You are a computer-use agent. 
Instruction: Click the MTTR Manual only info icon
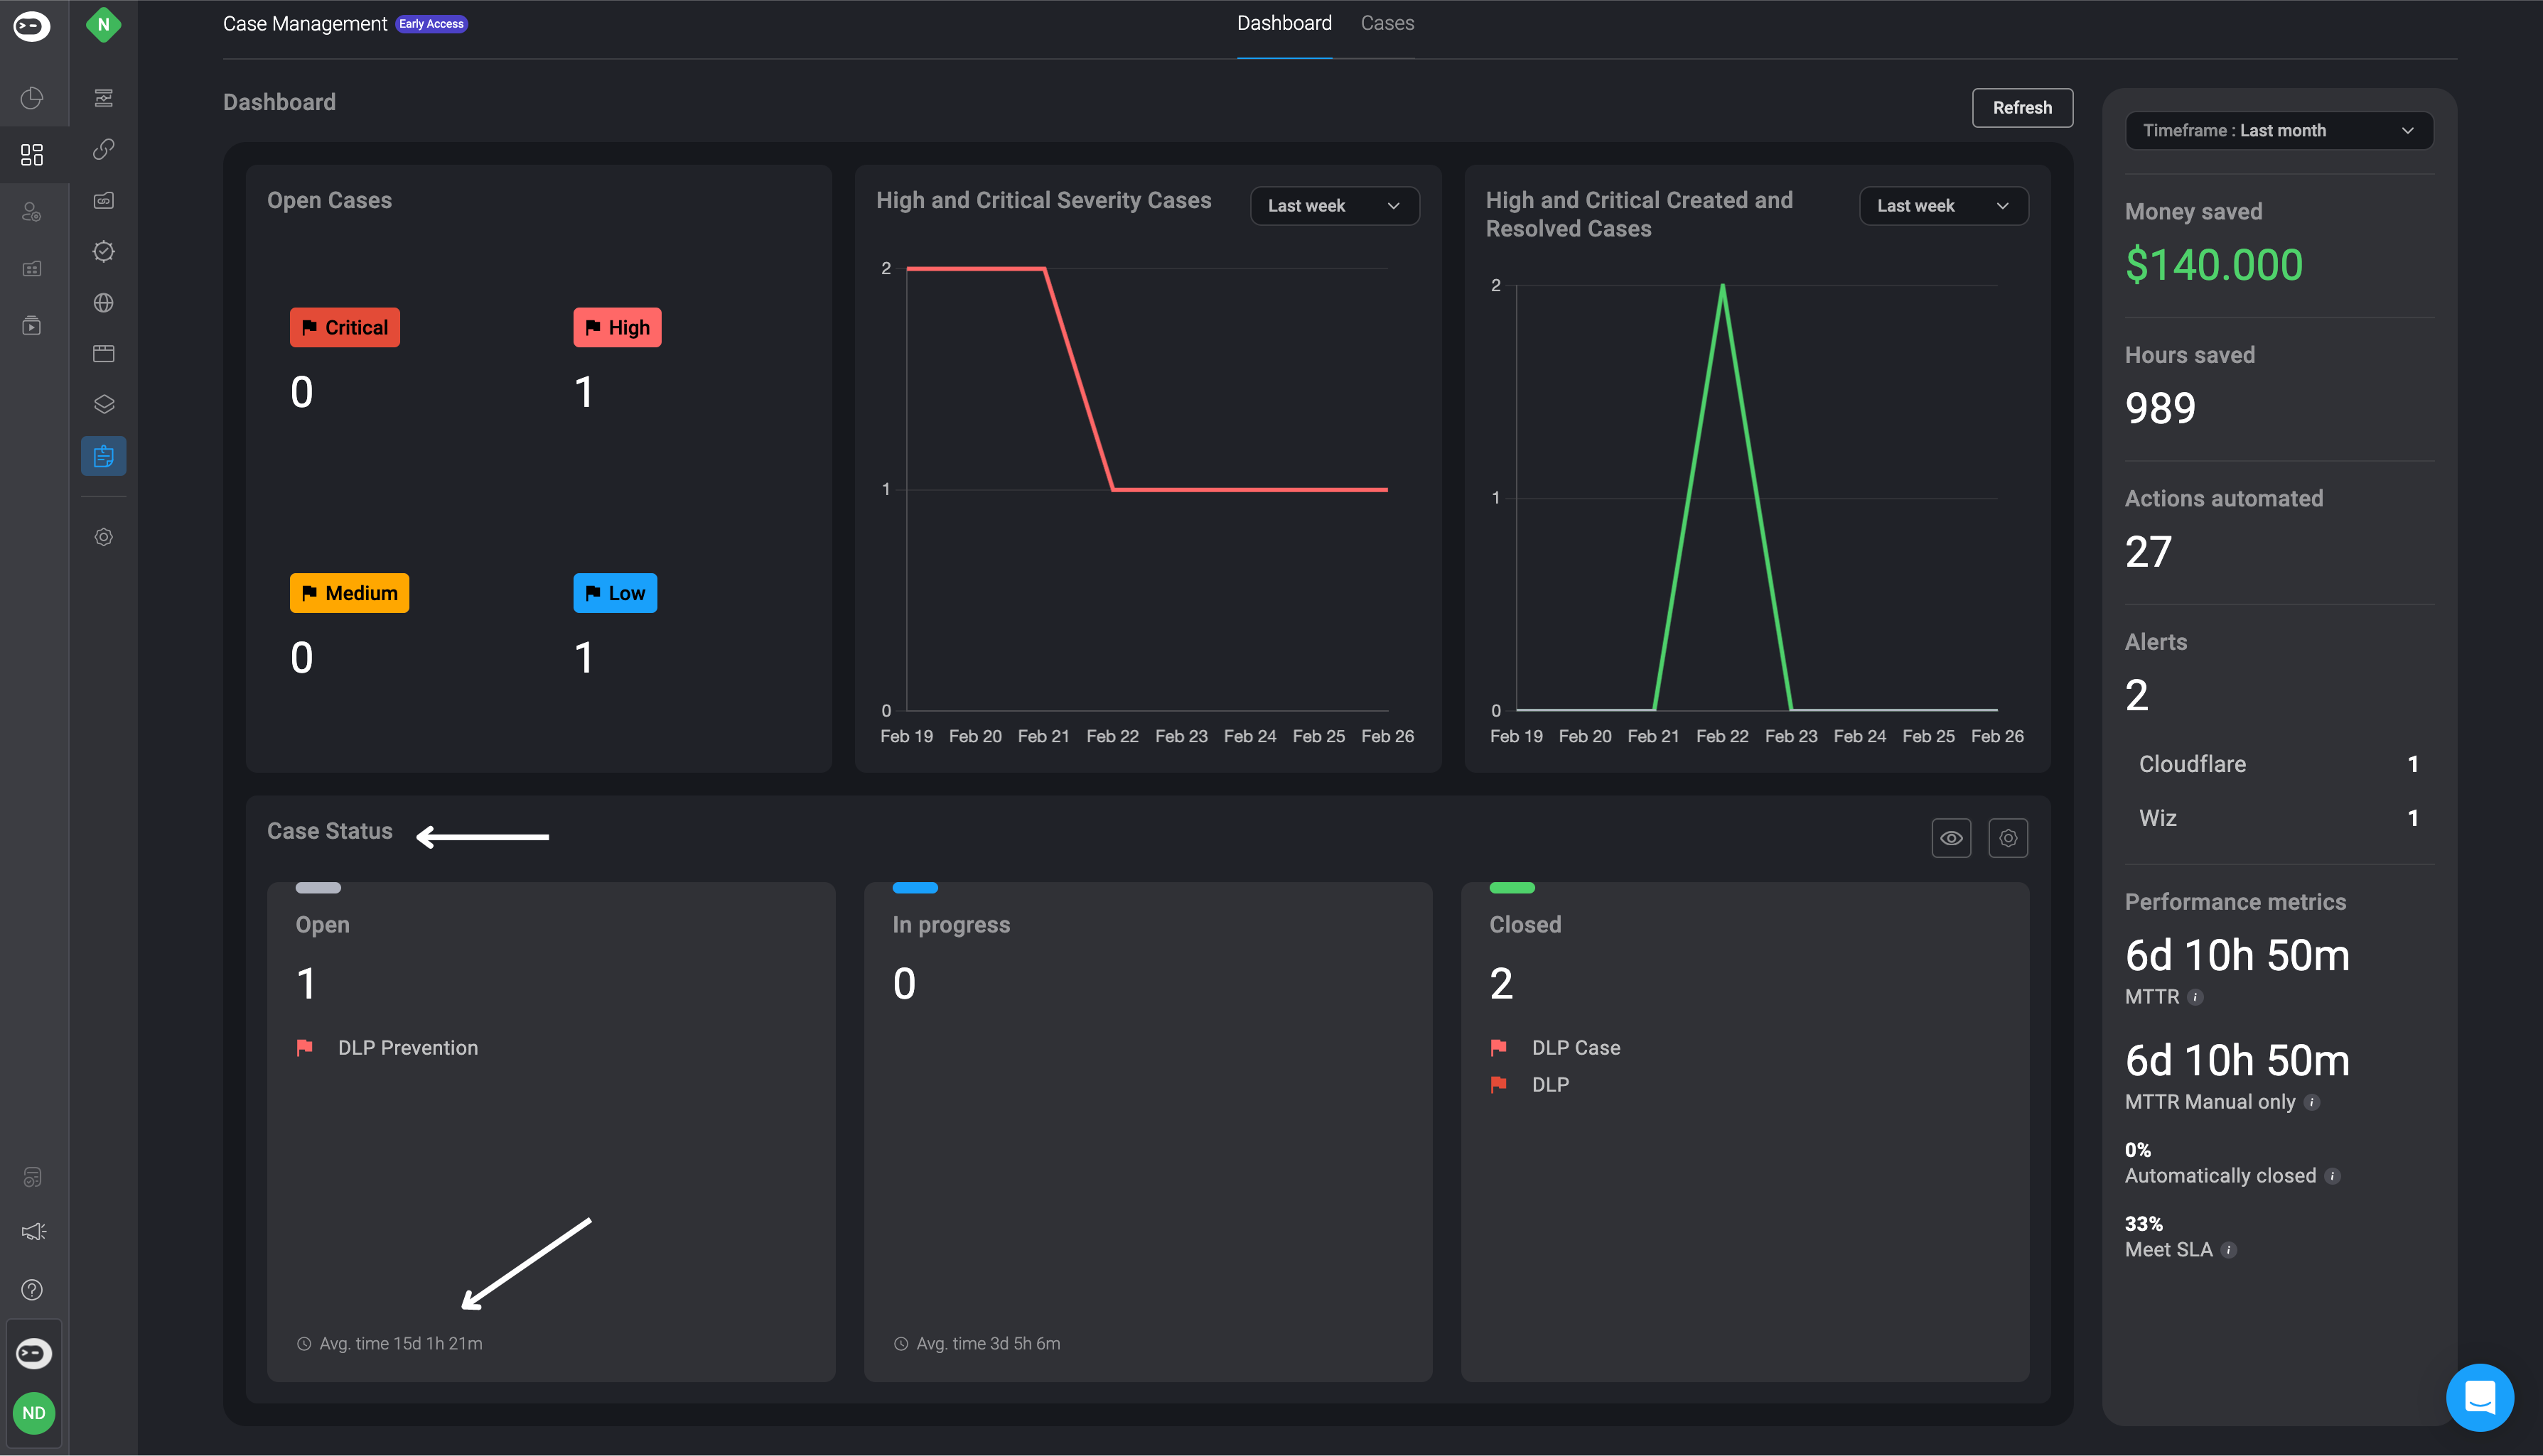[x=2311, y=1102]
